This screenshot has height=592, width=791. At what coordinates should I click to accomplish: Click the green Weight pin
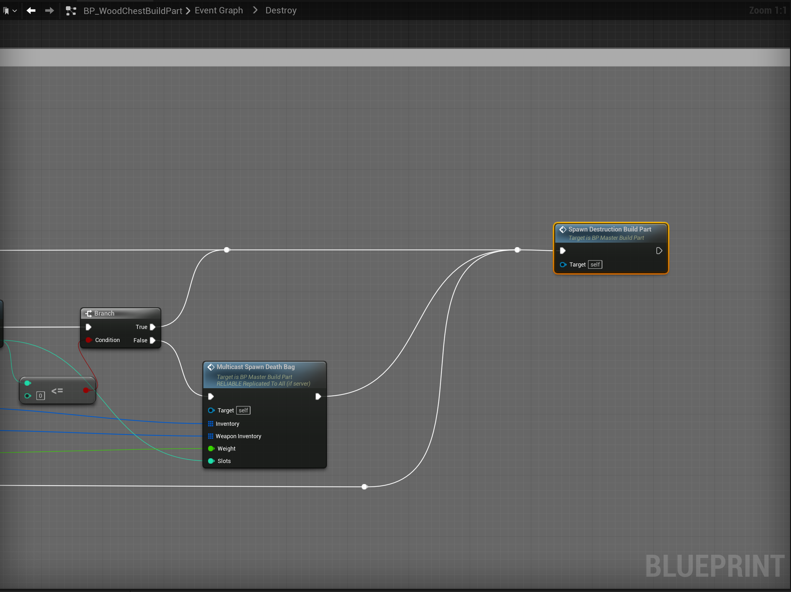(x=211, y=449)
